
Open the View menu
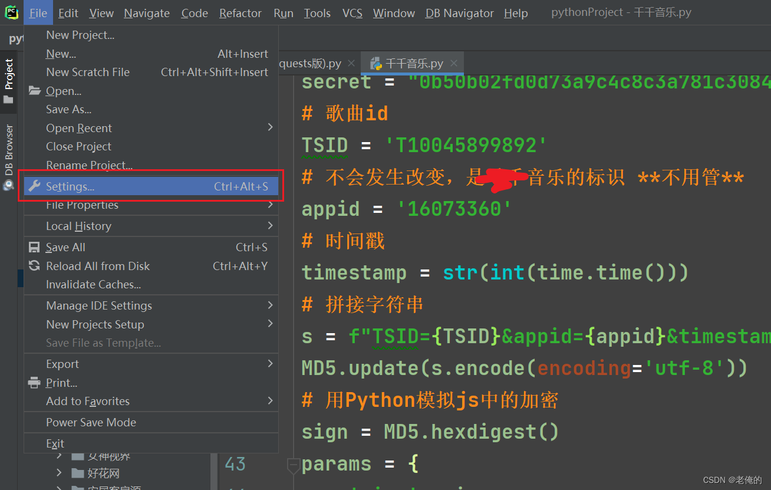(x=101, y=13)
